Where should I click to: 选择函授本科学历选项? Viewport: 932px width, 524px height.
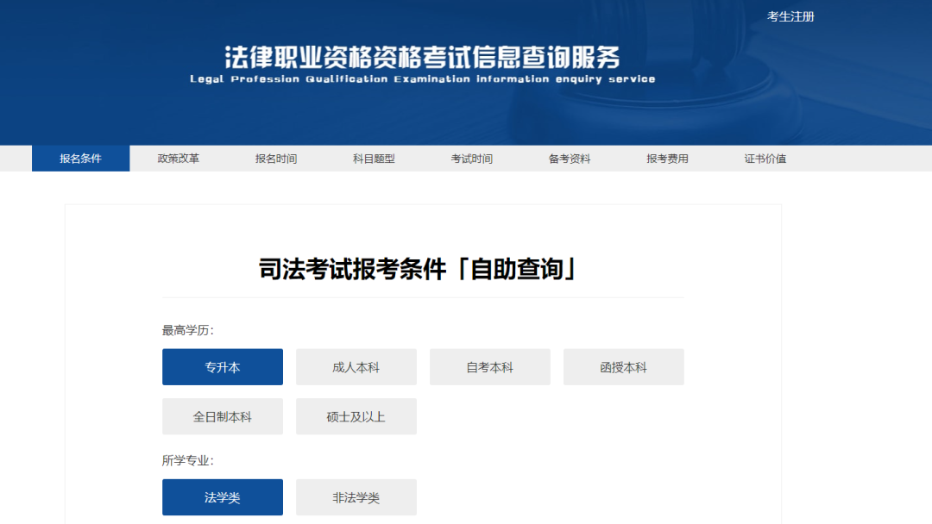coord(623,366)
